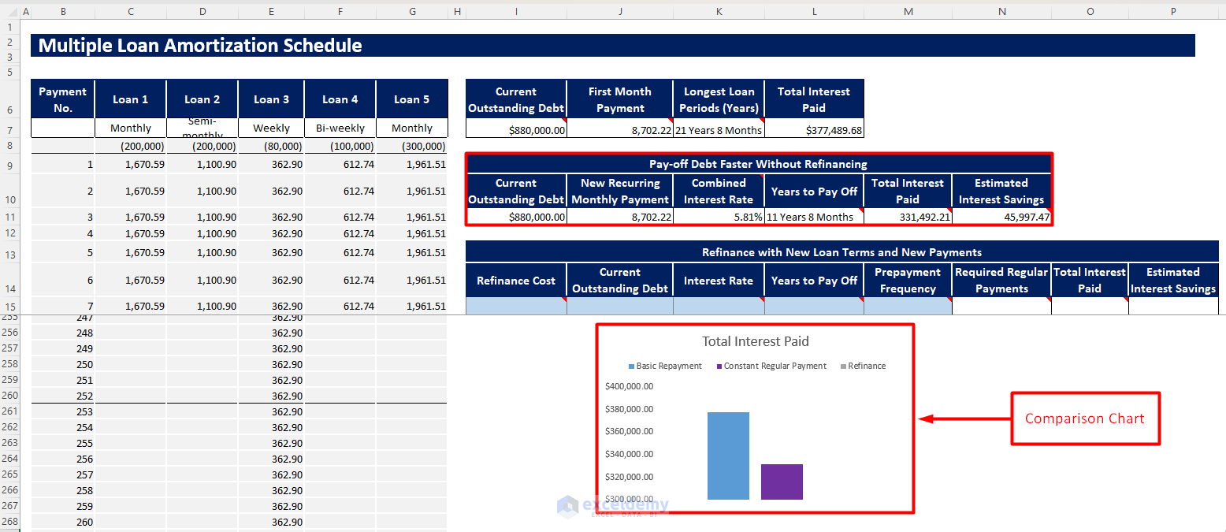Click the chart title Total Interest Paid
Screen dimensions: 1226x532
coord(755,341)
